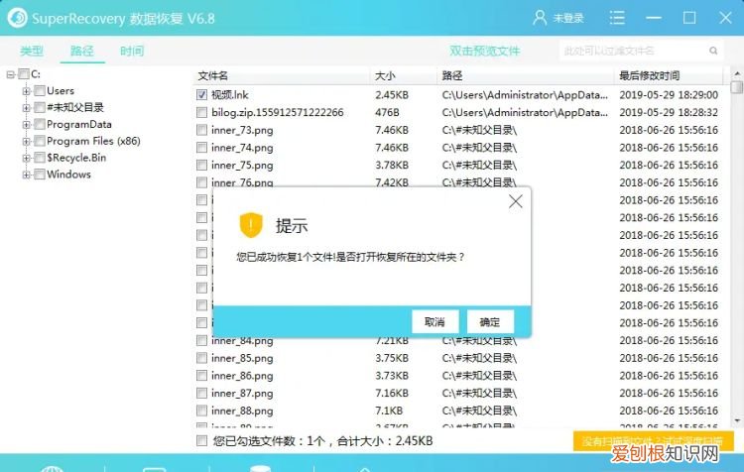Click the search magnifier icon
The height and width of the screenshot is (472, 744).
coord(713,51)
